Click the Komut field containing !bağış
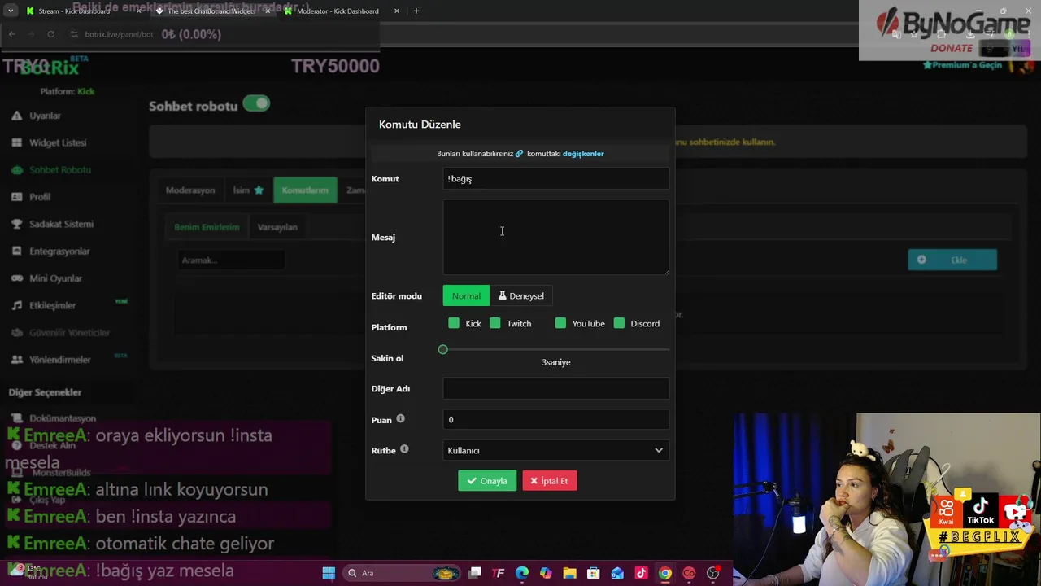This screenshot has width=1041, height=586. [x=556, y=179]
